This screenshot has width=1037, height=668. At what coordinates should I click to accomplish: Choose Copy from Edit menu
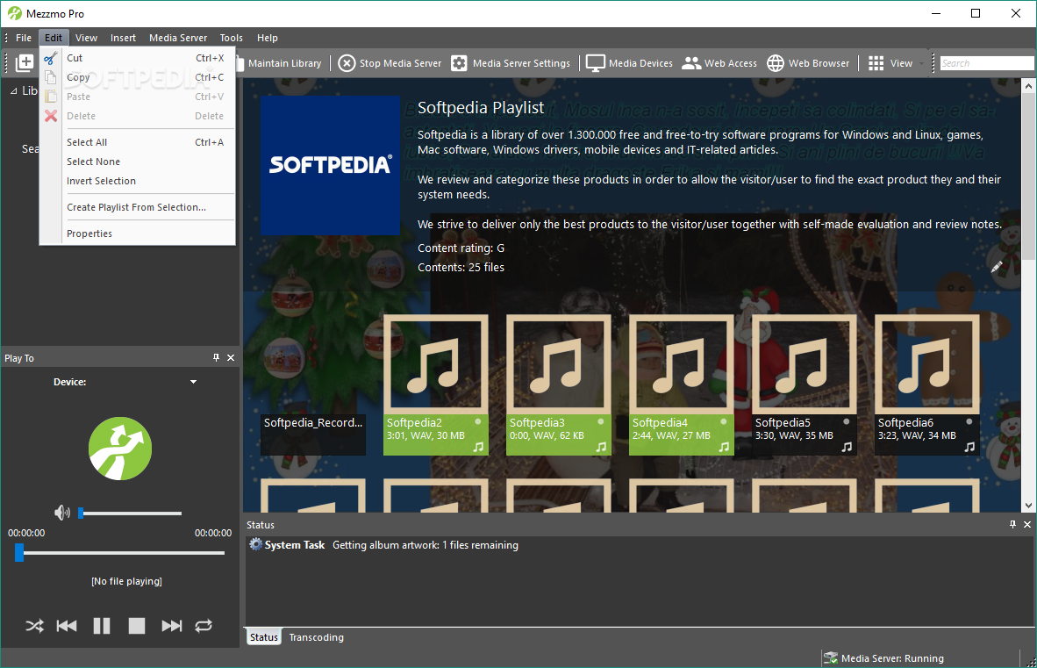pos(137,77)
